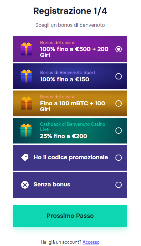141x246 pixels.
Task: Choose the 100 mBTC + 100 Giri radio
Action: [x=119, y=103]
